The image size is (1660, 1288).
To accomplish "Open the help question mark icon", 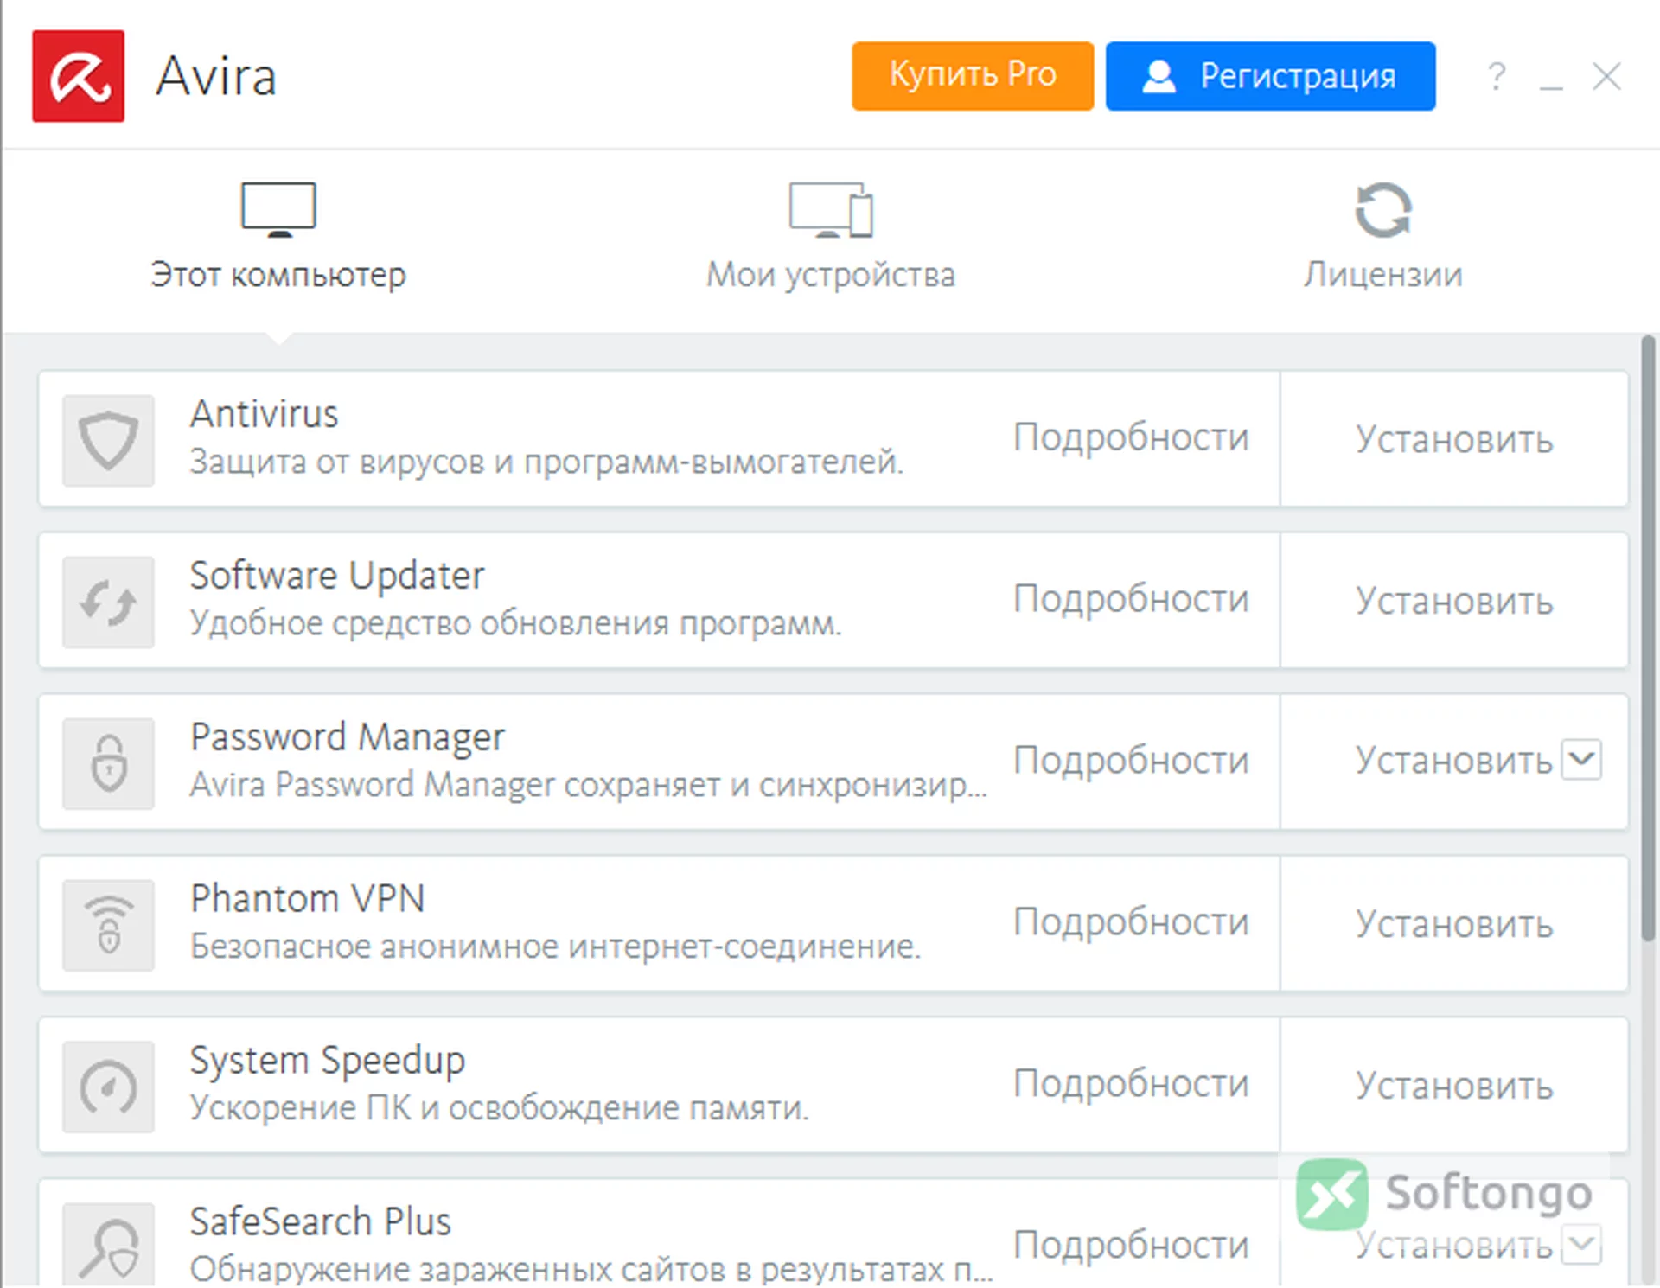I will [1497, 77].
